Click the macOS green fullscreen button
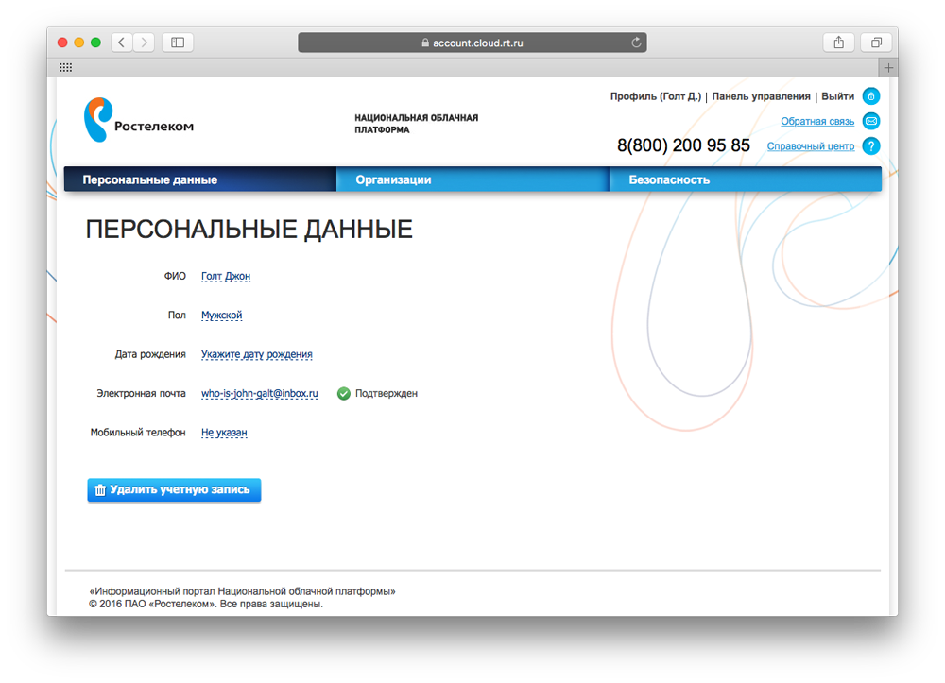The height and width of the screenshot is (683, 945). point(95,43)
